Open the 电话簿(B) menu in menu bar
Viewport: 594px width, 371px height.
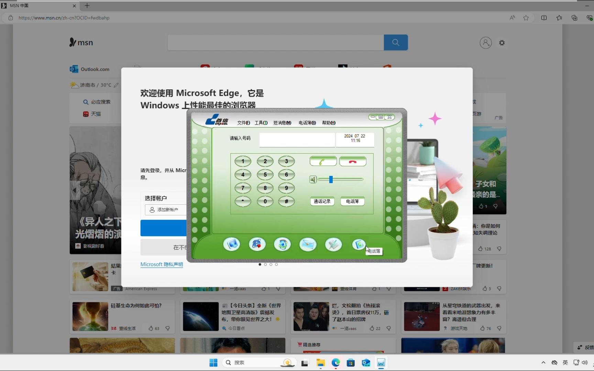point(307,123)
